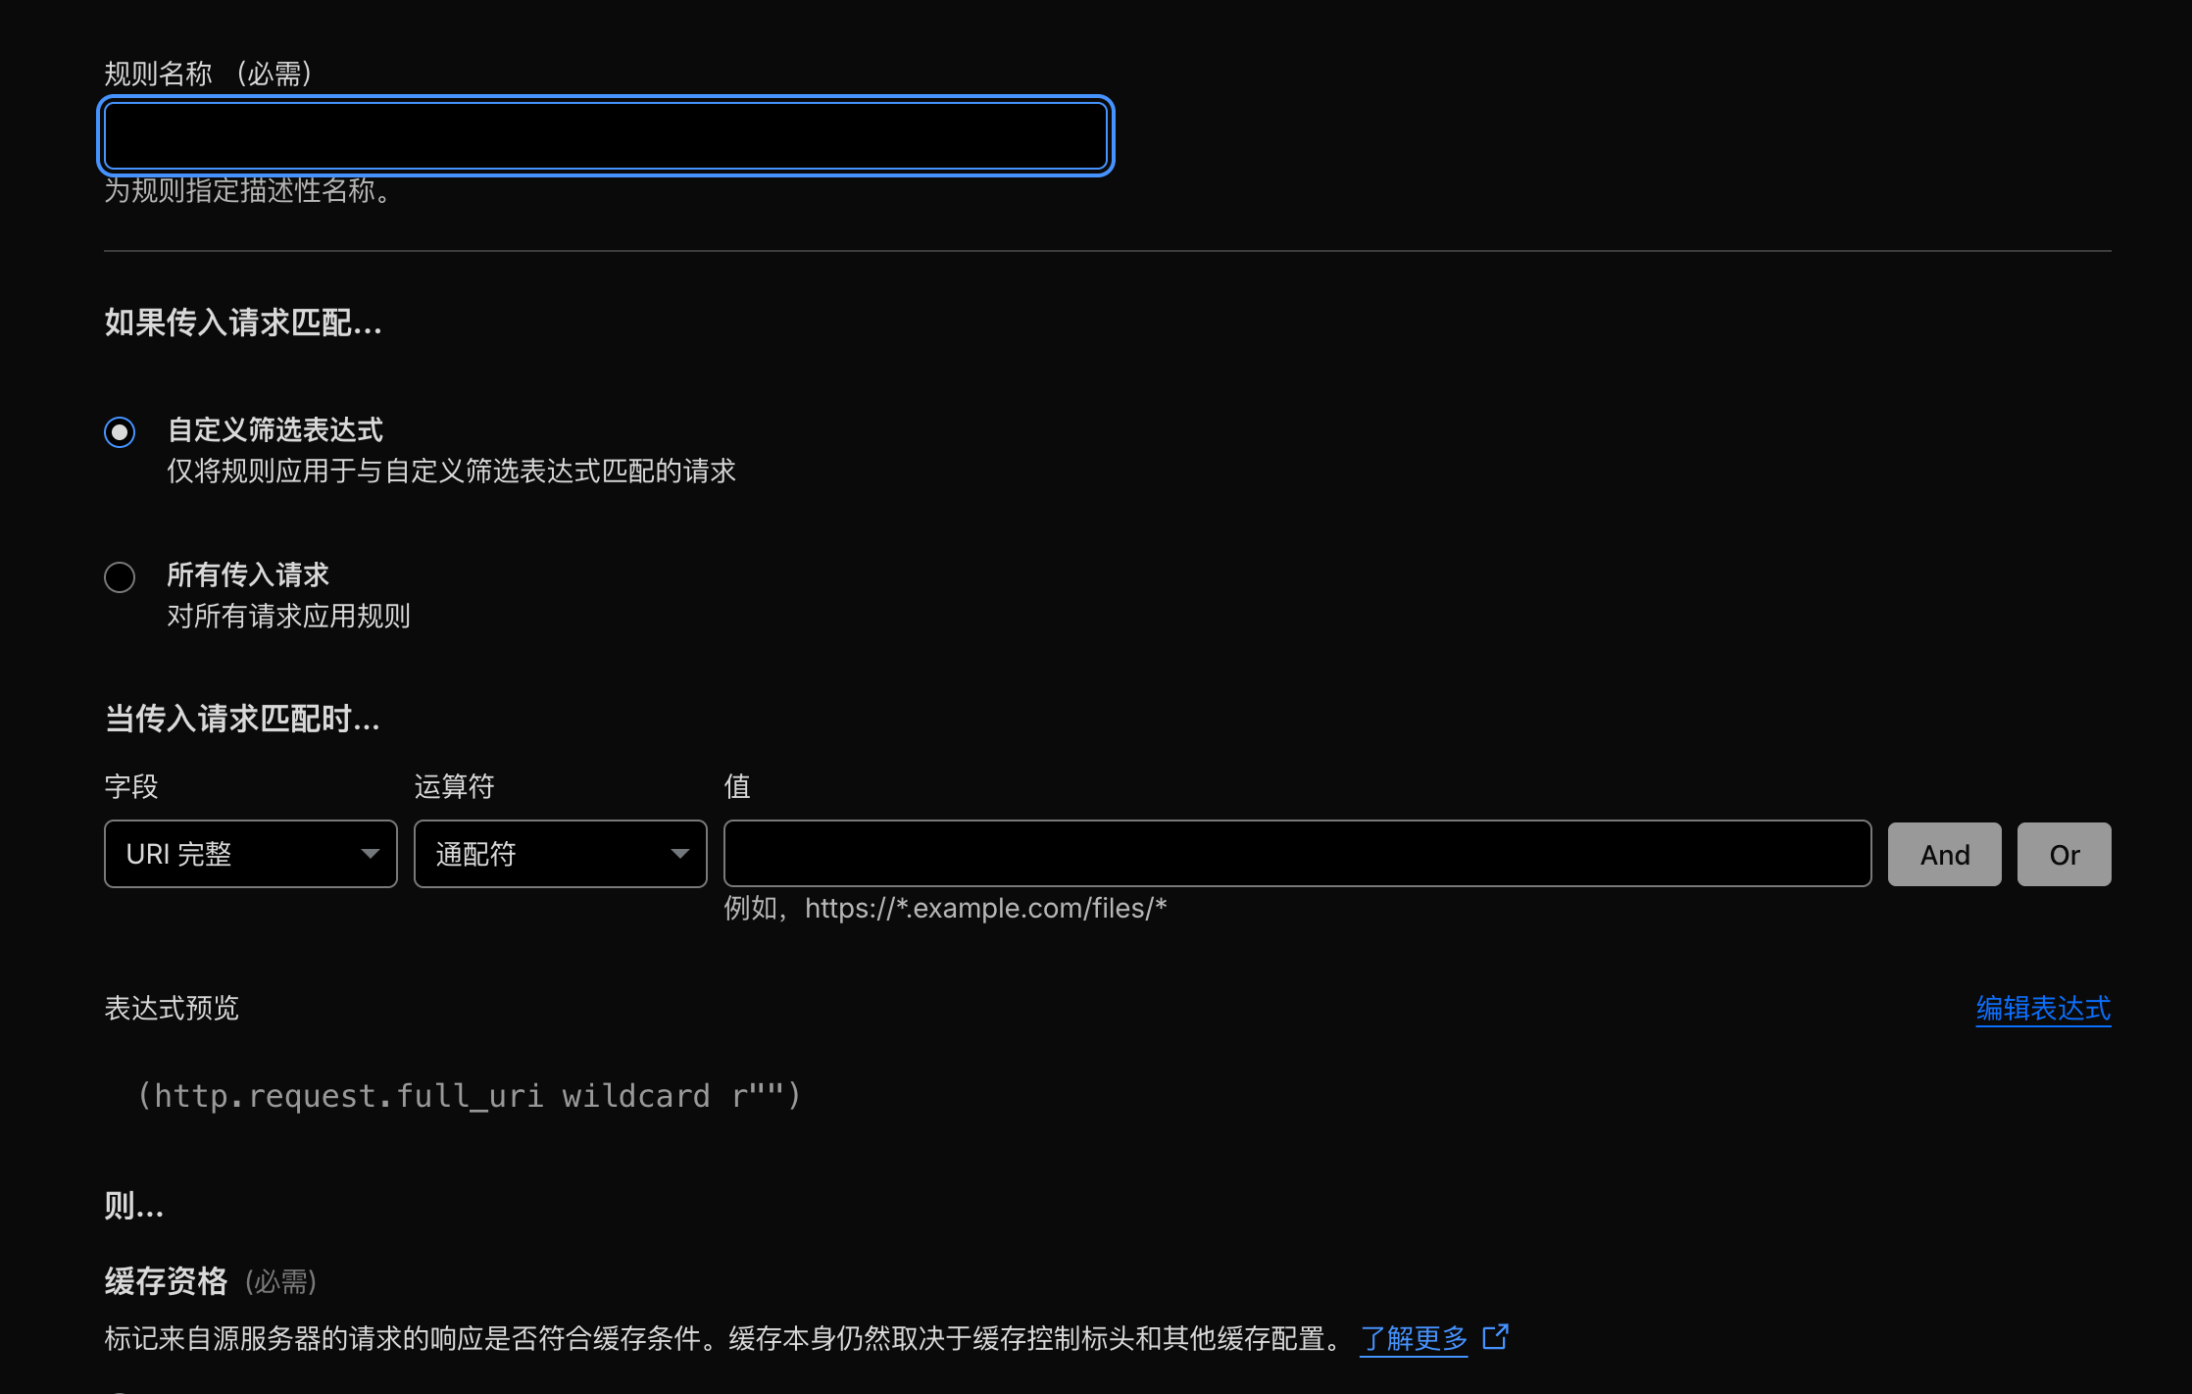This screenshot has height=1394, width=2192.
Task: Click the 值 input box
Action: [x=1296, y=854]
